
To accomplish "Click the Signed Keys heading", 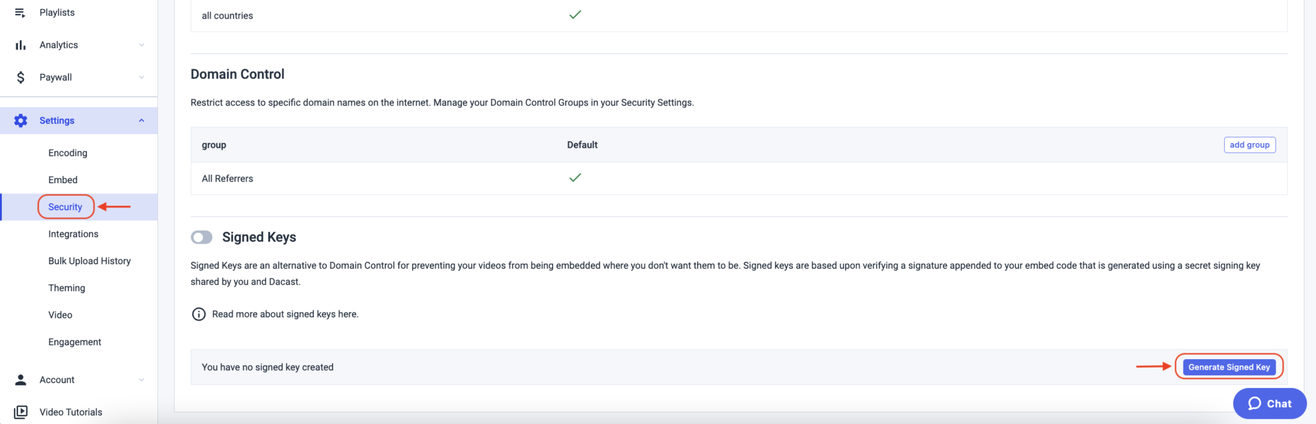I will (x=259, y=237).
